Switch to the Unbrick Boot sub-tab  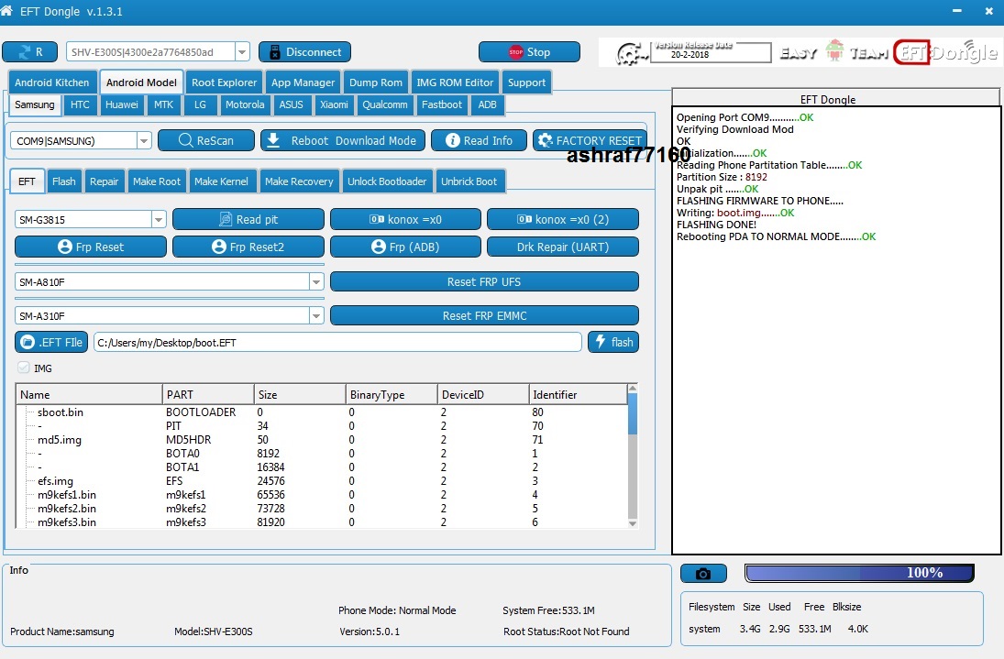[469, 181]
